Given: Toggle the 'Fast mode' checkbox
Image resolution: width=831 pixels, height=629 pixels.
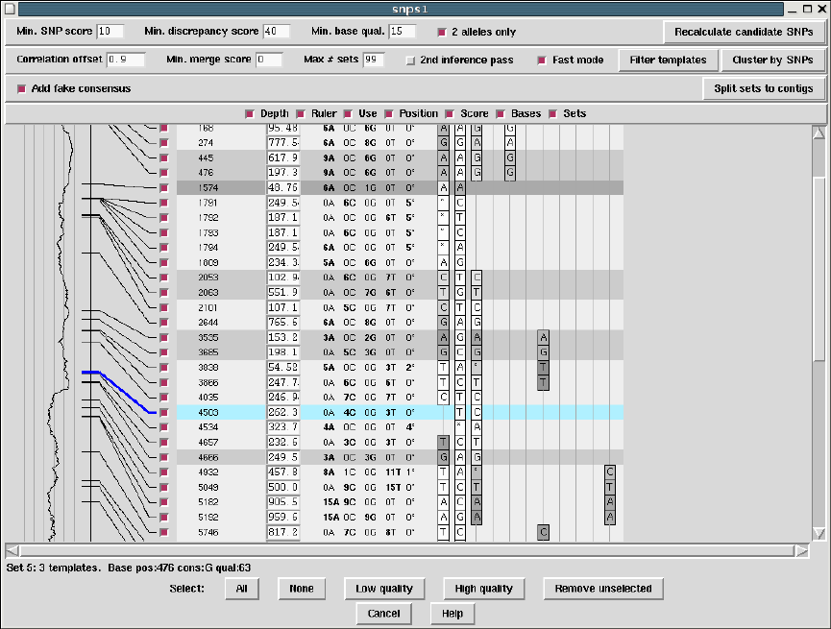Looking at the screenshot, I should pyautogui.click(x=543, y=60).
